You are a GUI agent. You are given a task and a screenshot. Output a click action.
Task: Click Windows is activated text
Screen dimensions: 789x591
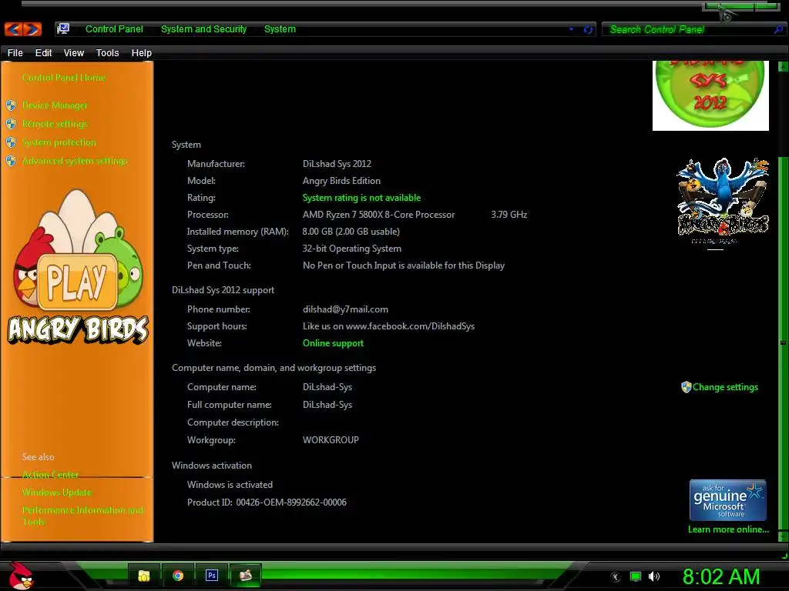230,485
